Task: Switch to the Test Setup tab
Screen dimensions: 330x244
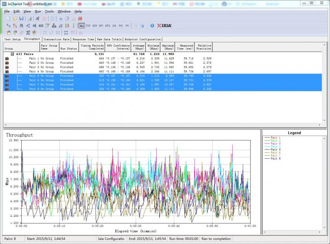Action: coord(13,39)
